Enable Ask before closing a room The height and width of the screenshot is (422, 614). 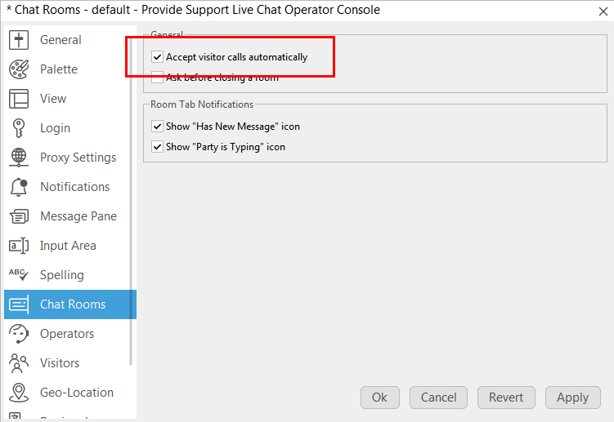[157, 78]
